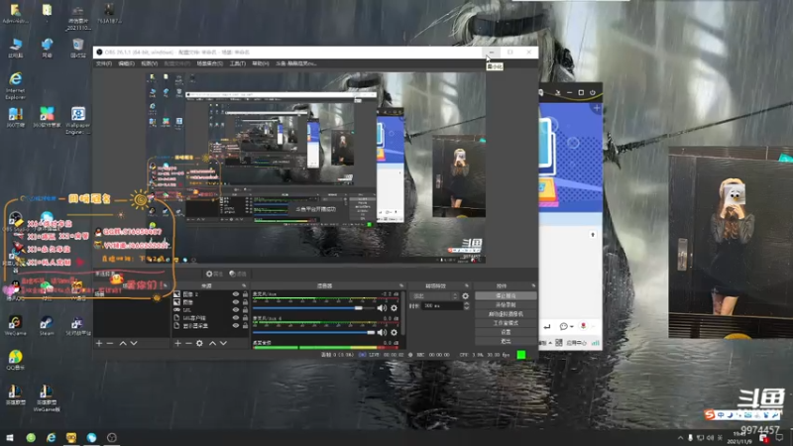Open source properties gear in sources toolbar
The width and height of the screenshot is (793, 446).
click(x=200, y=343)
